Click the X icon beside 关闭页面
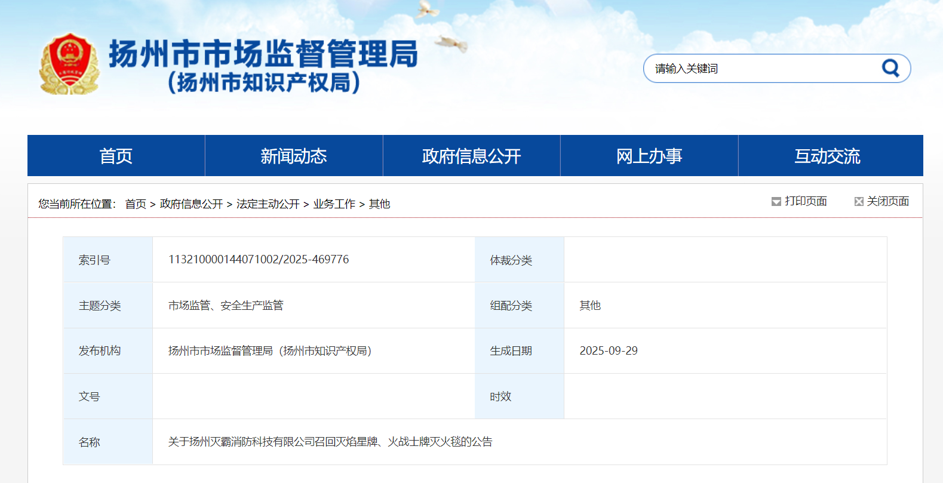 [x=859, y=202]
